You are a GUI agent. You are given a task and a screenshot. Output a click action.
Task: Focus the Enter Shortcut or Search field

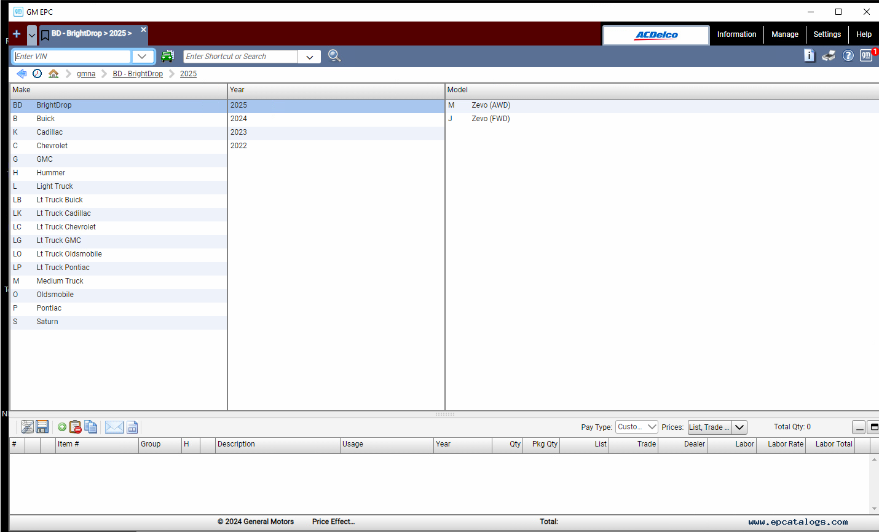pos(240,57)
